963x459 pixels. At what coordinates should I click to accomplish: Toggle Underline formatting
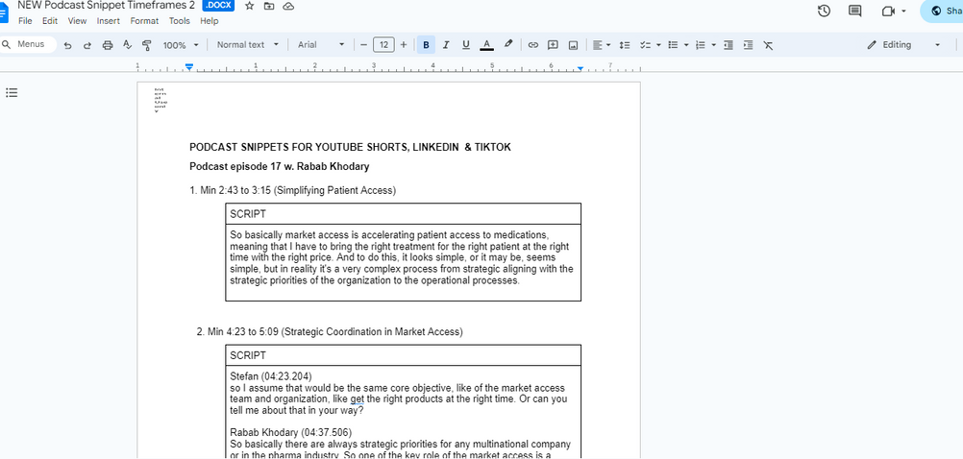[466, 45]
